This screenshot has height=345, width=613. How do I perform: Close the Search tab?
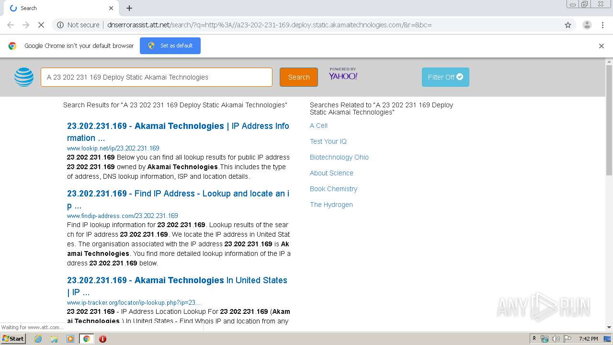111,8
